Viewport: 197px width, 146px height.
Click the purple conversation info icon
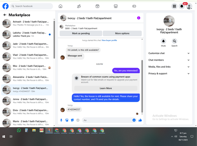139,18
